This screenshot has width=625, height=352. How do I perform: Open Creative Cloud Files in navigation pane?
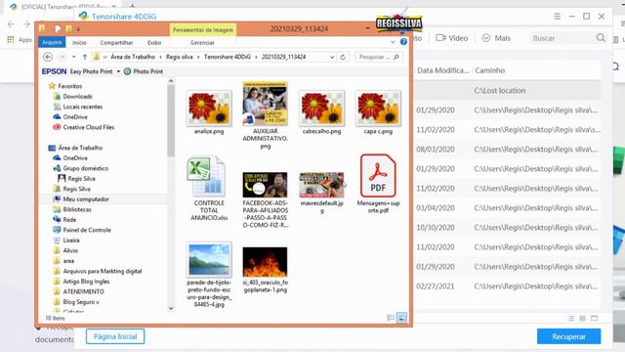(x=89, y=127)
